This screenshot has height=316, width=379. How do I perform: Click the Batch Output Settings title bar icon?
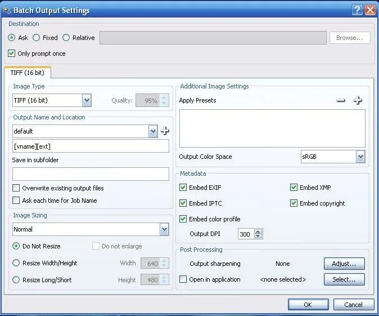(x=7, y=10)
